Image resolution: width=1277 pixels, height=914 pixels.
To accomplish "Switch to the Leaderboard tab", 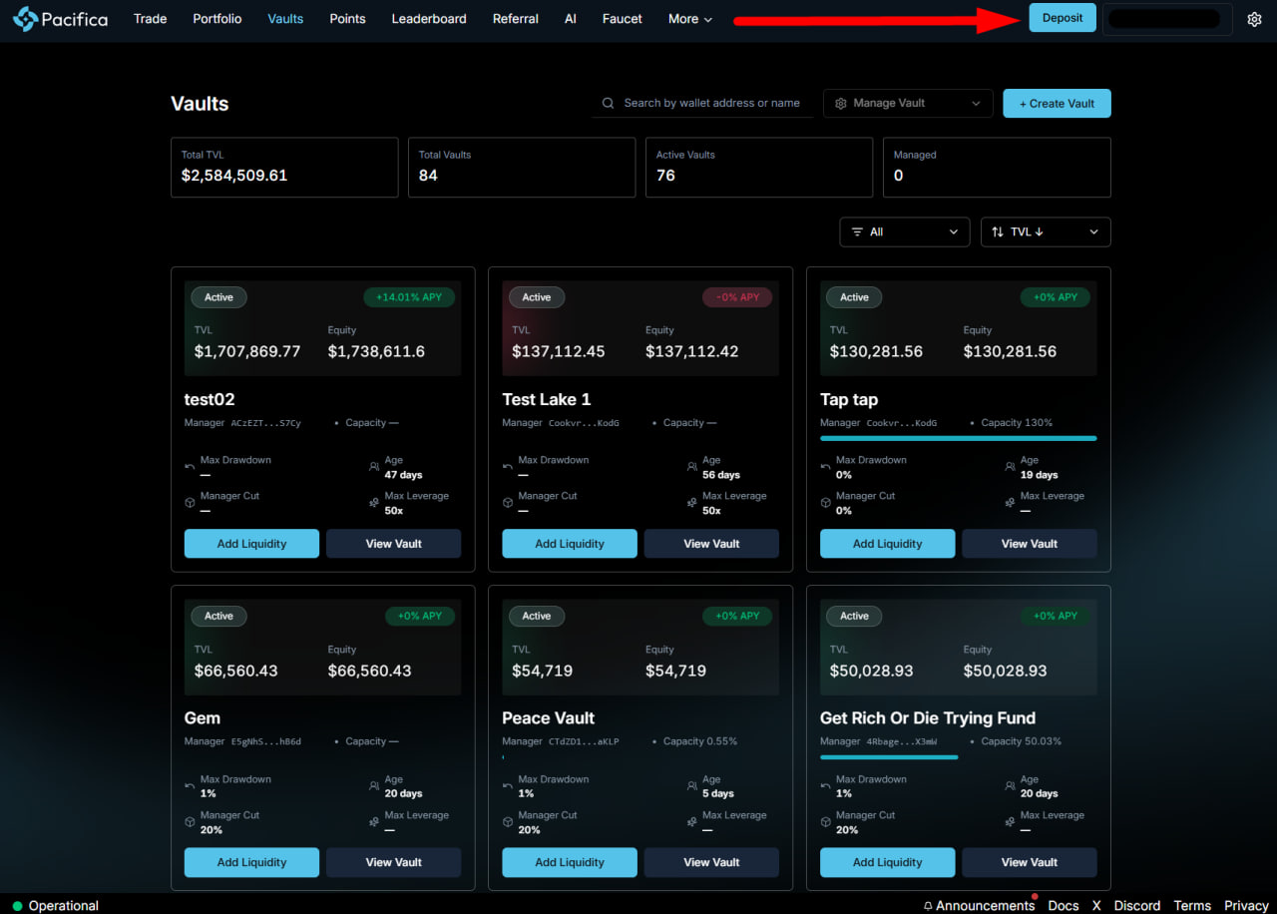I will [429, 19].
